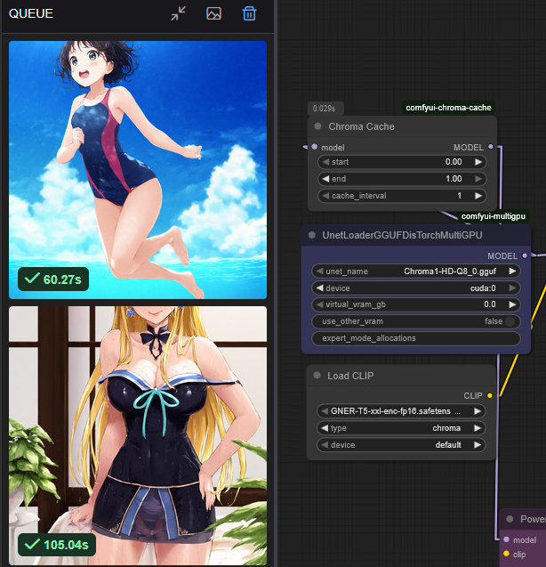
Task: Collapse the Load CLIP node via its dot
Action: click(317, 376)
